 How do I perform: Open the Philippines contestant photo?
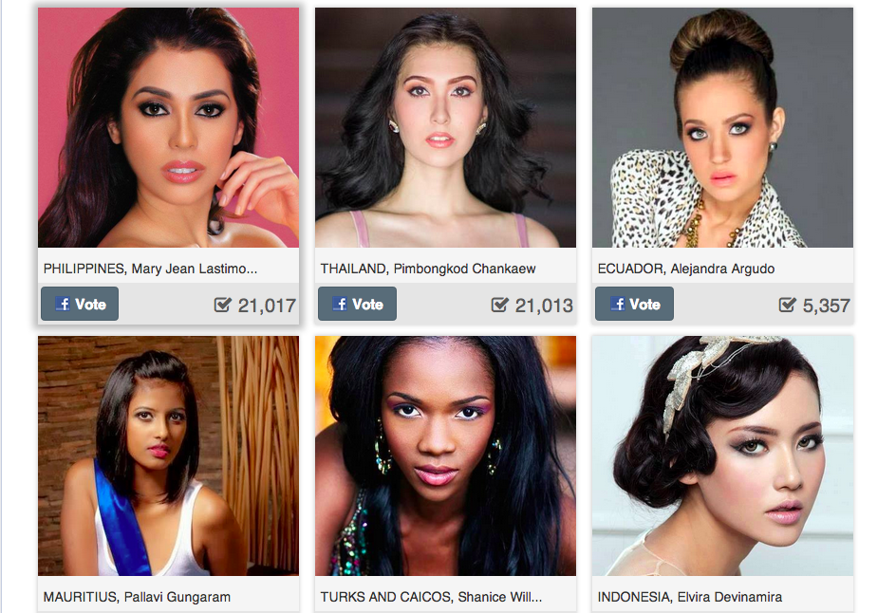coord(168,127)
